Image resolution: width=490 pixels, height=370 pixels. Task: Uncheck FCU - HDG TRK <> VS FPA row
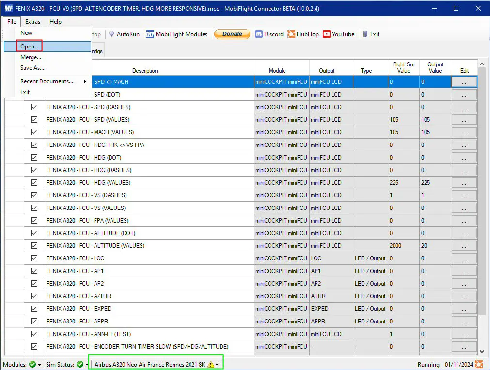pos(34,145)
